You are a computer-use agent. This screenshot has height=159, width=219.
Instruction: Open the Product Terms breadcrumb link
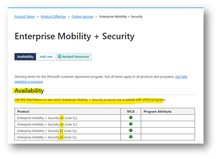25,17
